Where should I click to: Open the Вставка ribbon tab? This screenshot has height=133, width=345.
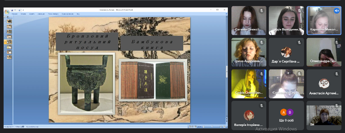pyautogui.click(x=23, y=14)
